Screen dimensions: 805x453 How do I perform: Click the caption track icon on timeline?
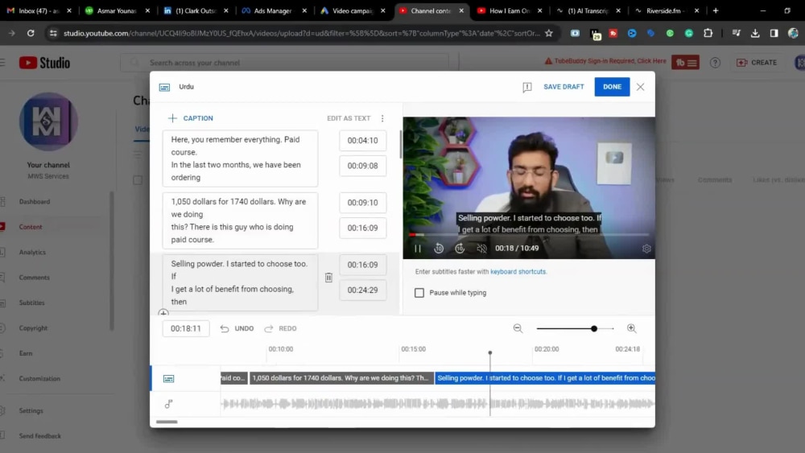[168, 379]
